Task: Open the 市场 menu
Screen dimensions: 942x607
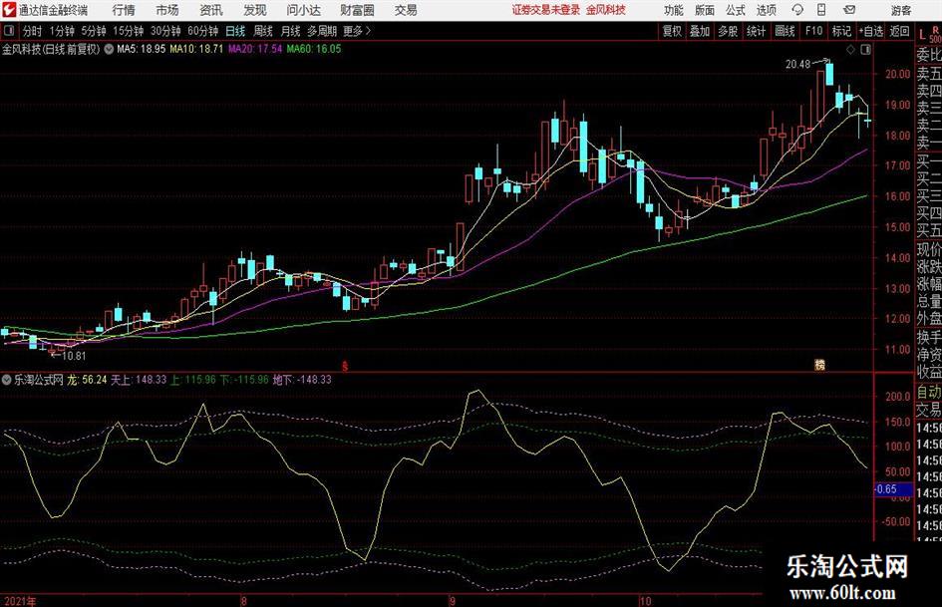Action: pyautogui.click(x=167, y=10)
